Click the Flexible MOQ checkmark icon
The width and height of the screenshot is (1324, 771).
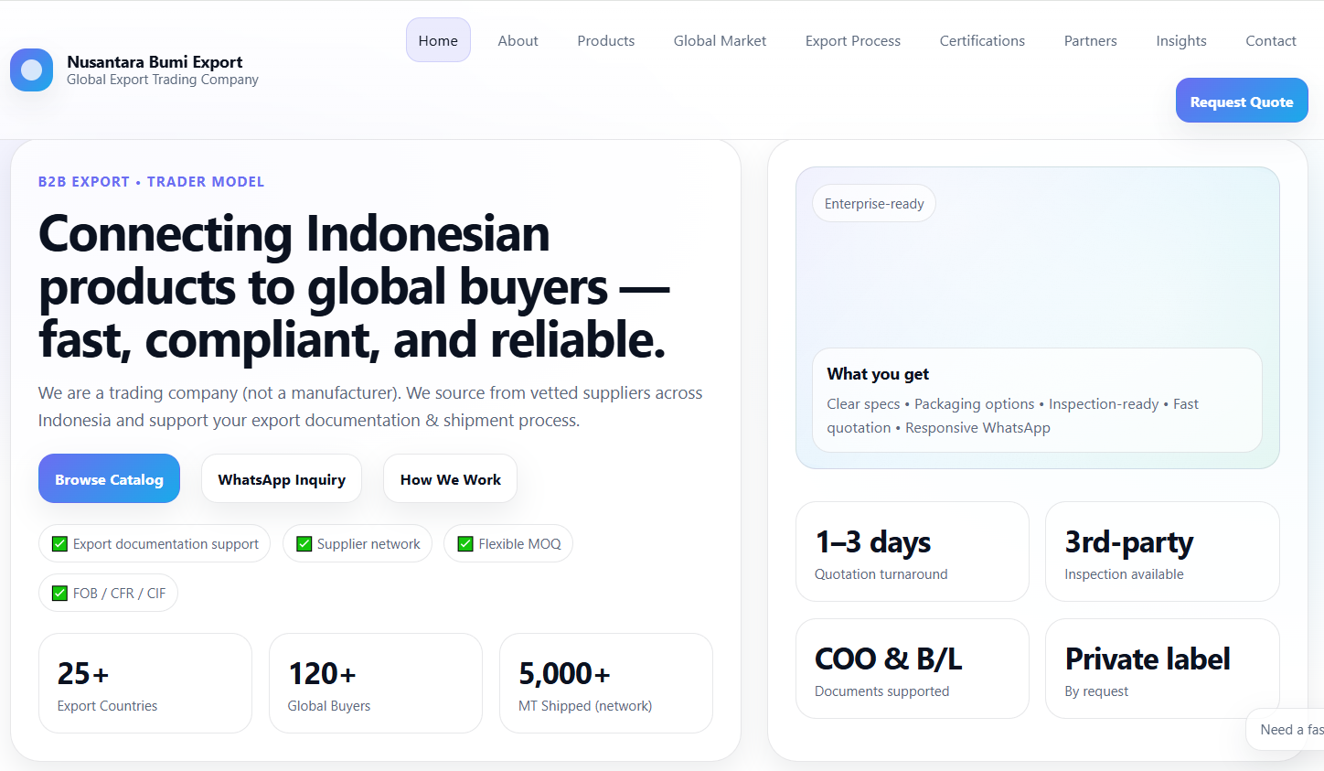point(465,544)
